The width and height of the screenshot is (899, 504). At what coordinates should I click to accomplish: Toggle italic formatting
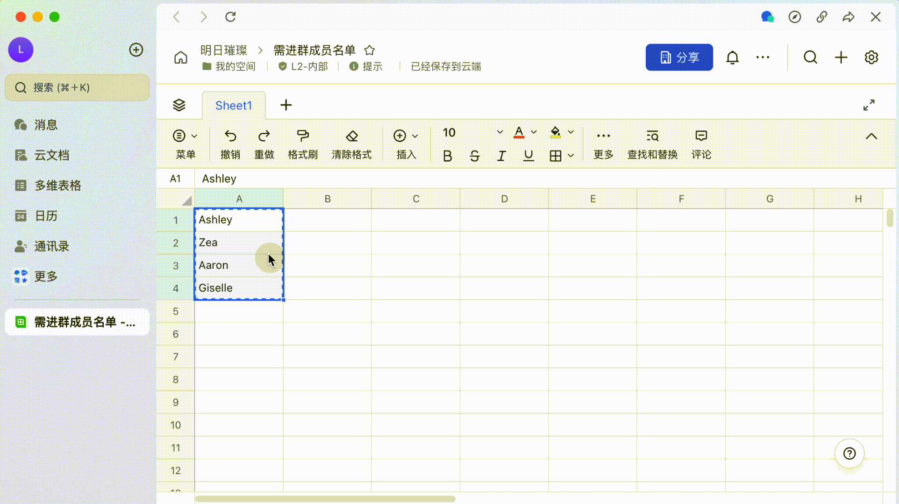click(x=501, y=156)
